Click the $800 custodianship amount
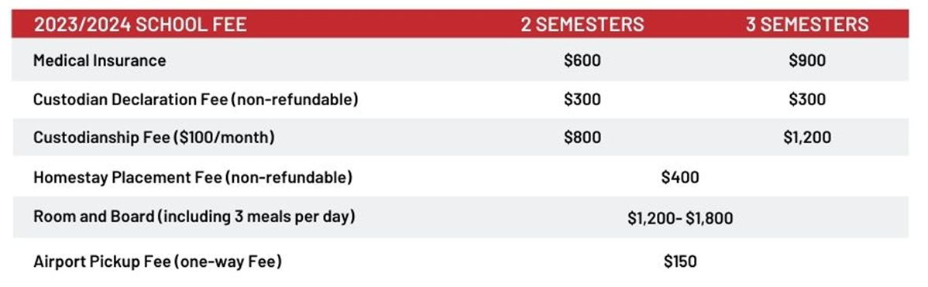The height and width of the screenshot is (287, 928). click(582, 138)
